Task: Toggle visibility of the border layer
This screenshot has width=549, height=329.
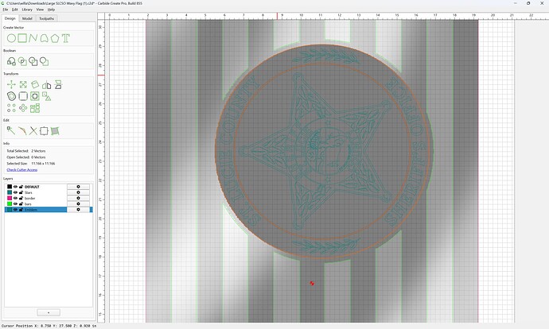Action: pos(15,198)
